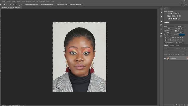The height and width of the screenshot is (106, 188).
Task: Add a Curves adjustment
Action: pos(174,13)
